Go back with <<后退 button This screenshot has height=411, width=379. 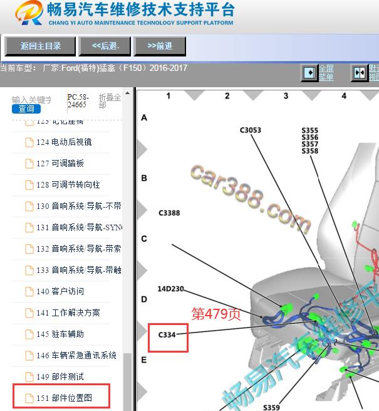point(105,46)
